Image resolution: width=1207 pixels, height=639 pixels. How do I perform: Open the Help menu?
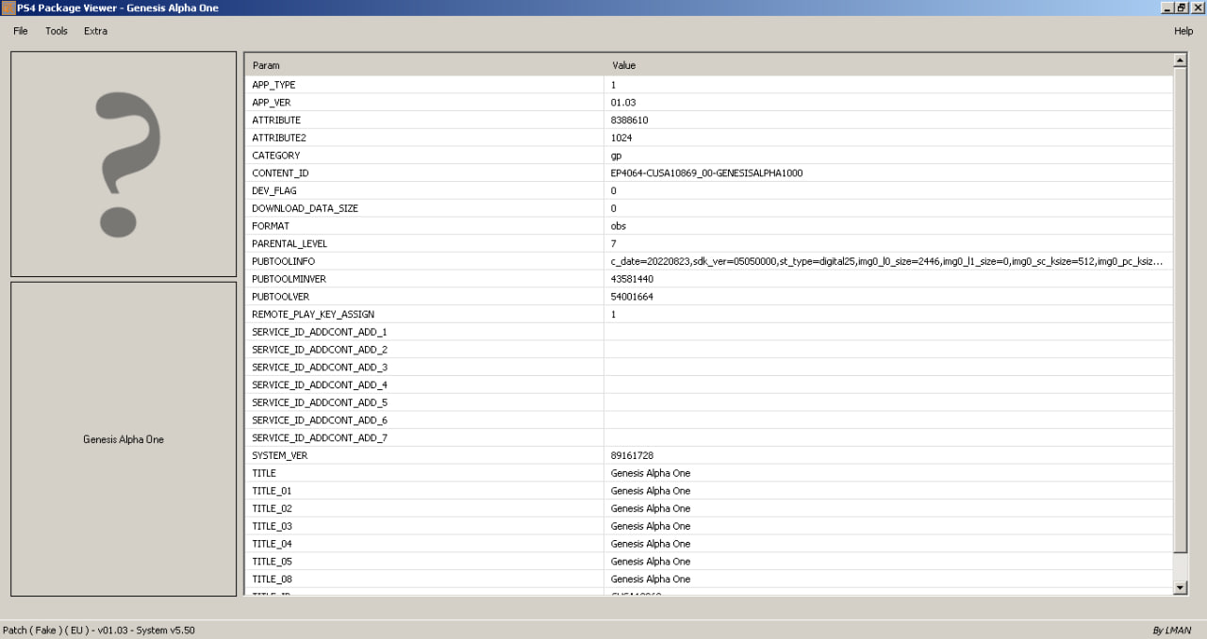click(x=1183, y=31)
